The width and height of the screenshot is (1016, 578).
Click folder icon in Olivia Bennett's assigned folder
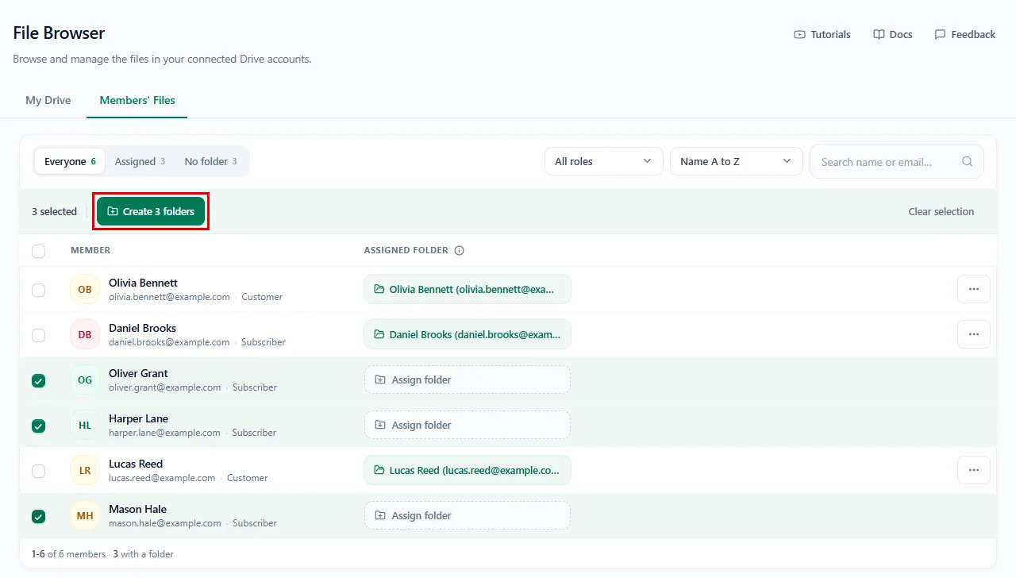[x=379, y=289]
